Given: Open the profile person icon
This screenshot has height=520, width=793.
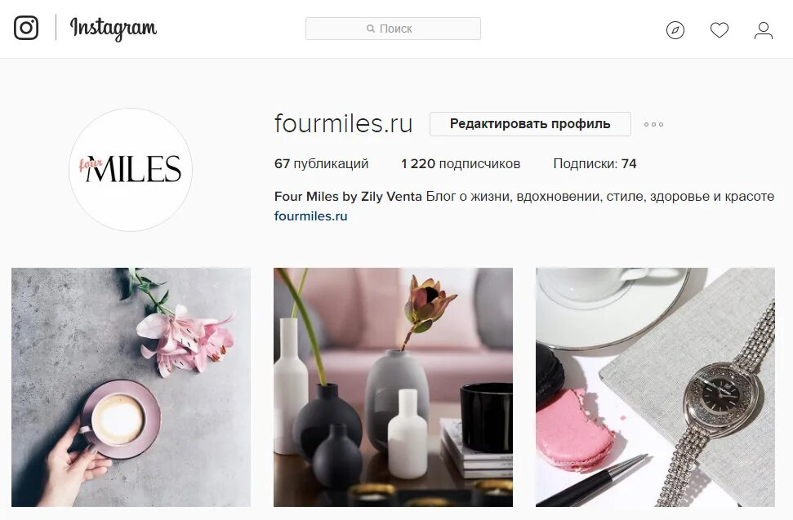Looking at the screenshot, I should [763, 30].
